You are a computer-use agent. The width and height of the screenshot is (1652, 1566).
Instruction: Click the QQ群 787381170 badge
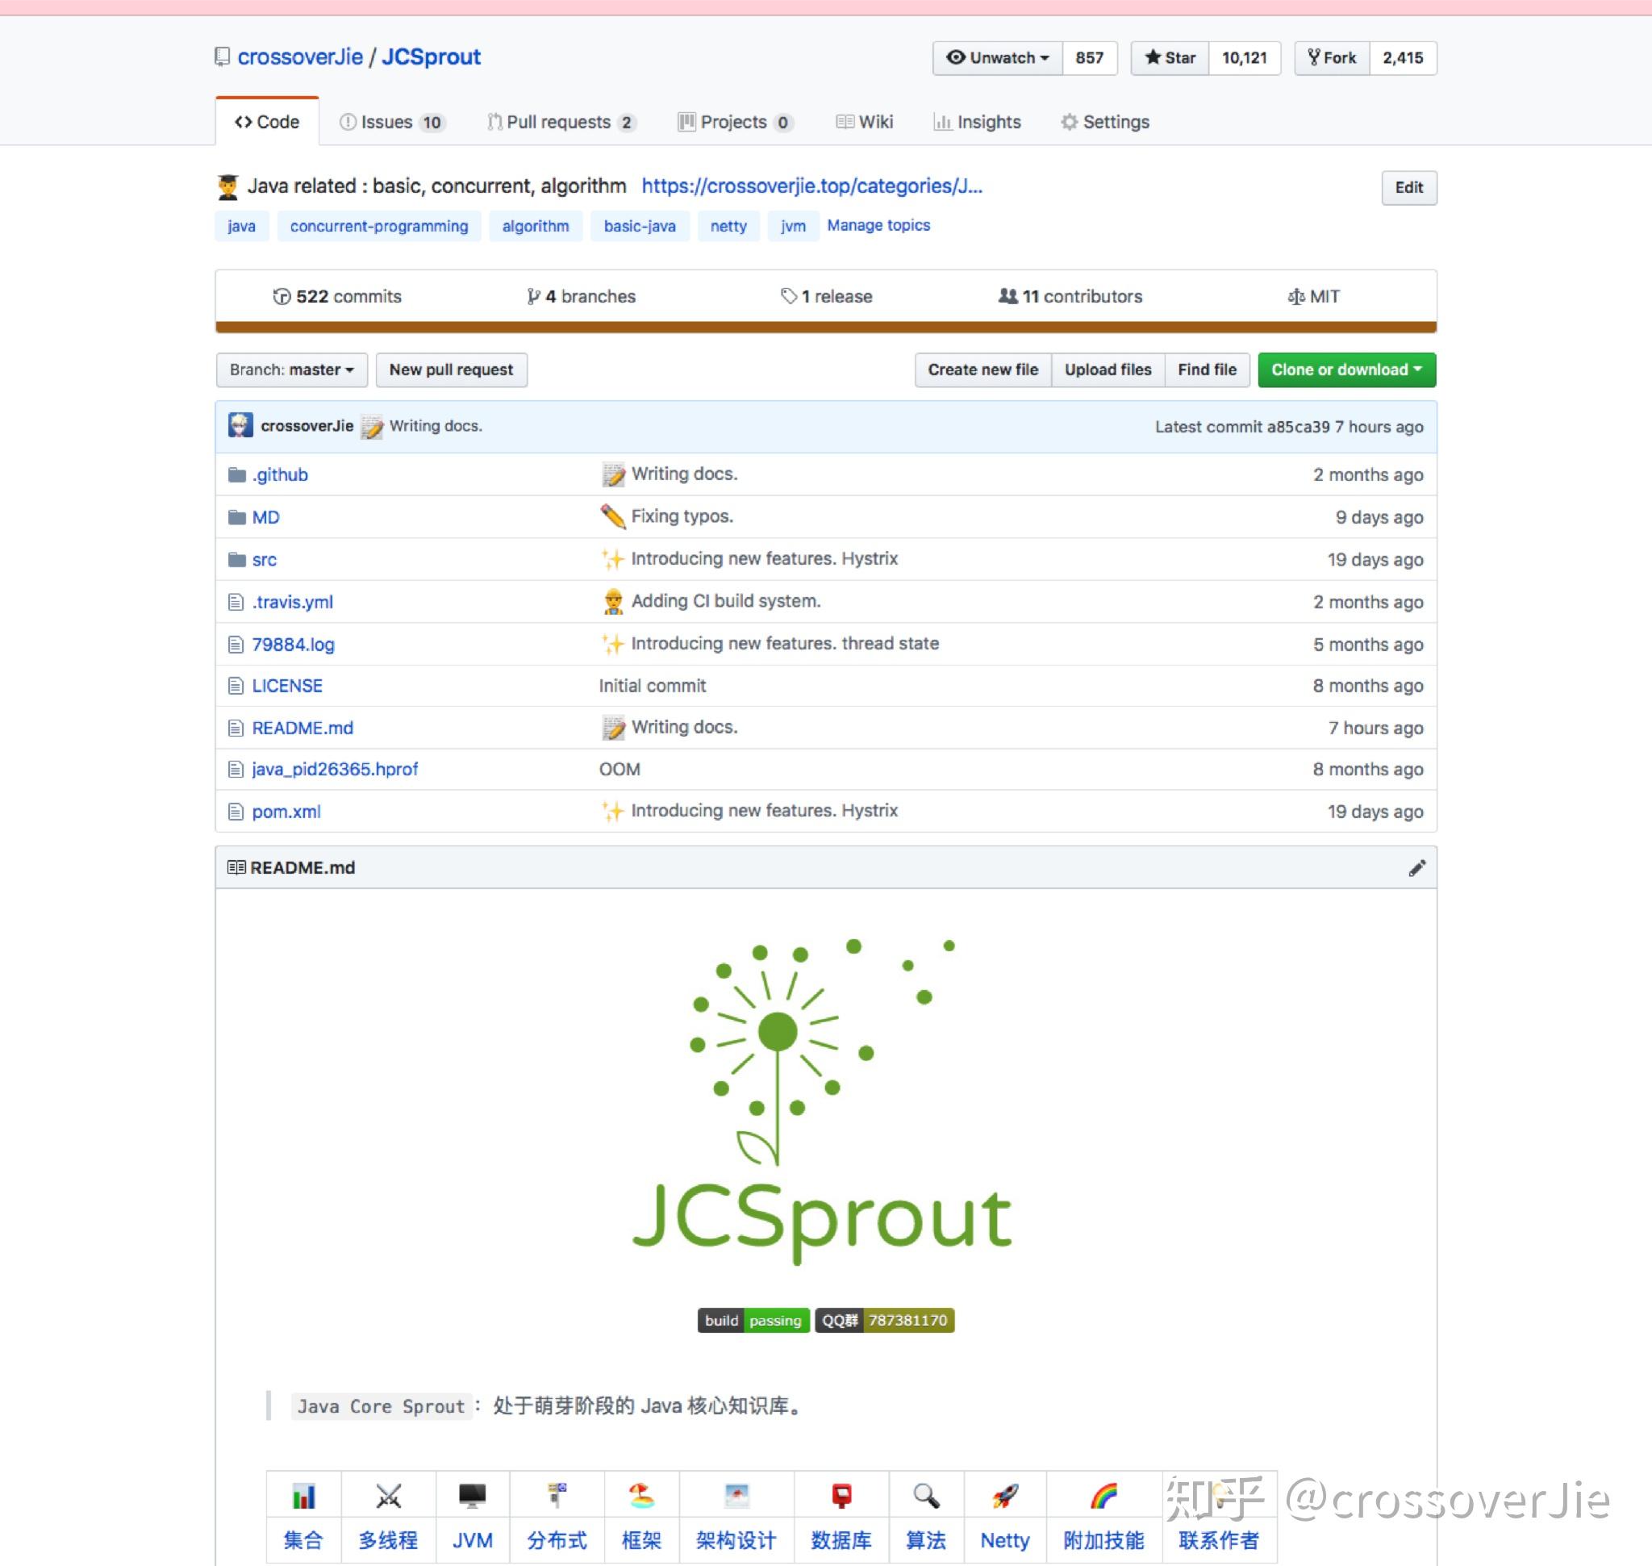[x=884, y=1320]
